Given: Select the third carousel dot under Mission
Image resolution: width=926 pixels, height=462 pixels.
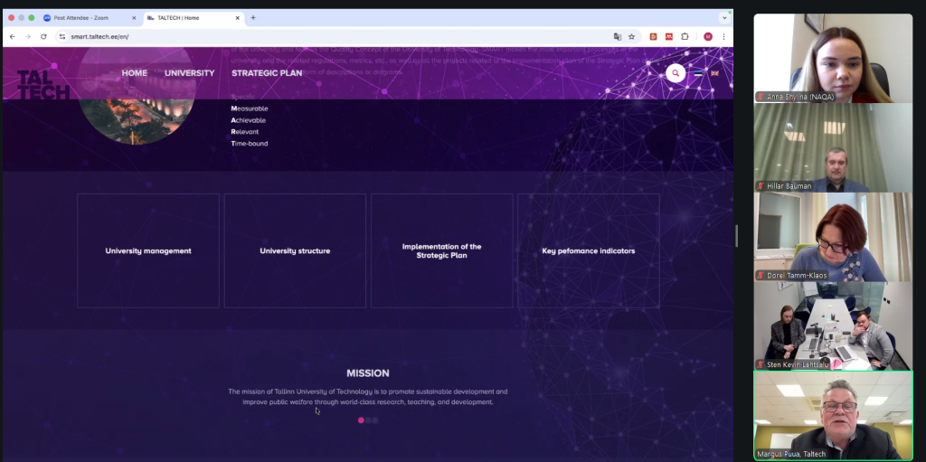Looking at the screenshot, I should tap(375, 420).
